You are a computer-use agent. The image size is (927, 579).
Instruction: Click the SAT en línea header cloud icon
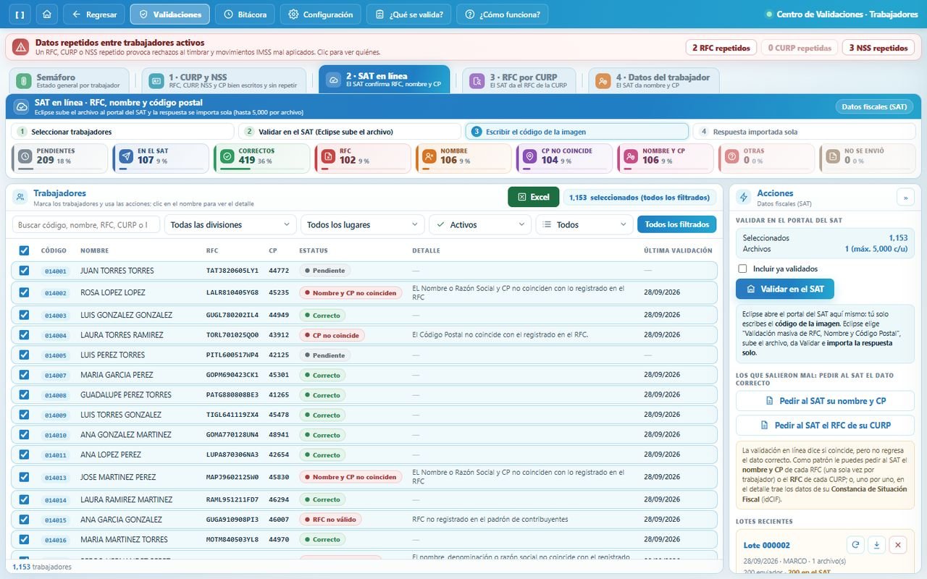click(22, 106)
